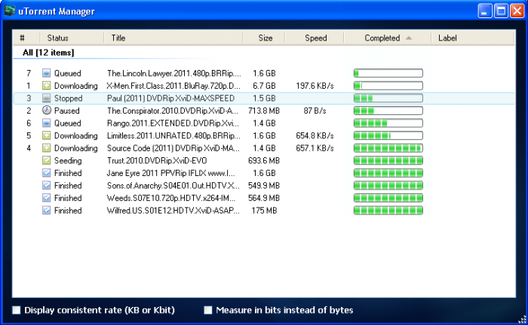Select X-Men.First.Class.2011.BluRay.720p title

(x=173, y=86)
